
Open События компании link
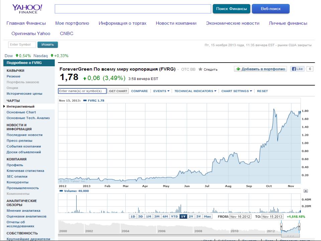[x=24, y=146]
